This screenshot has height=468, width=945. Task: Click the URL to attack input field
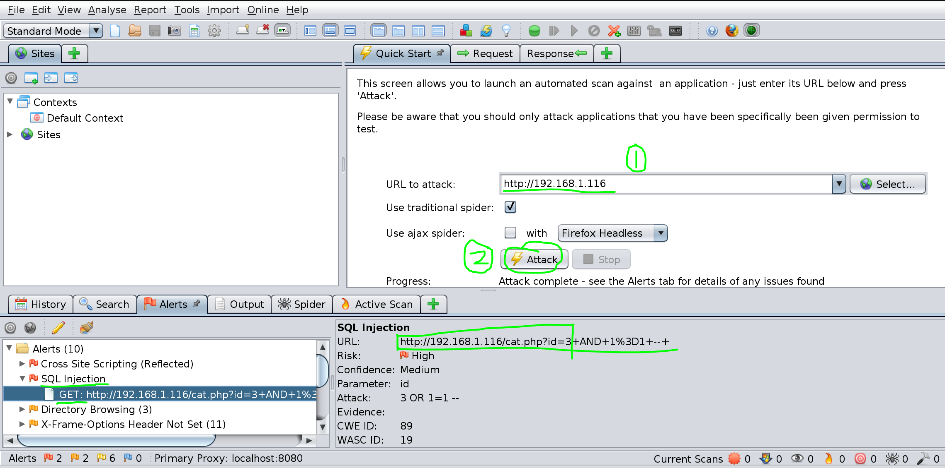(x=665, y=184)
